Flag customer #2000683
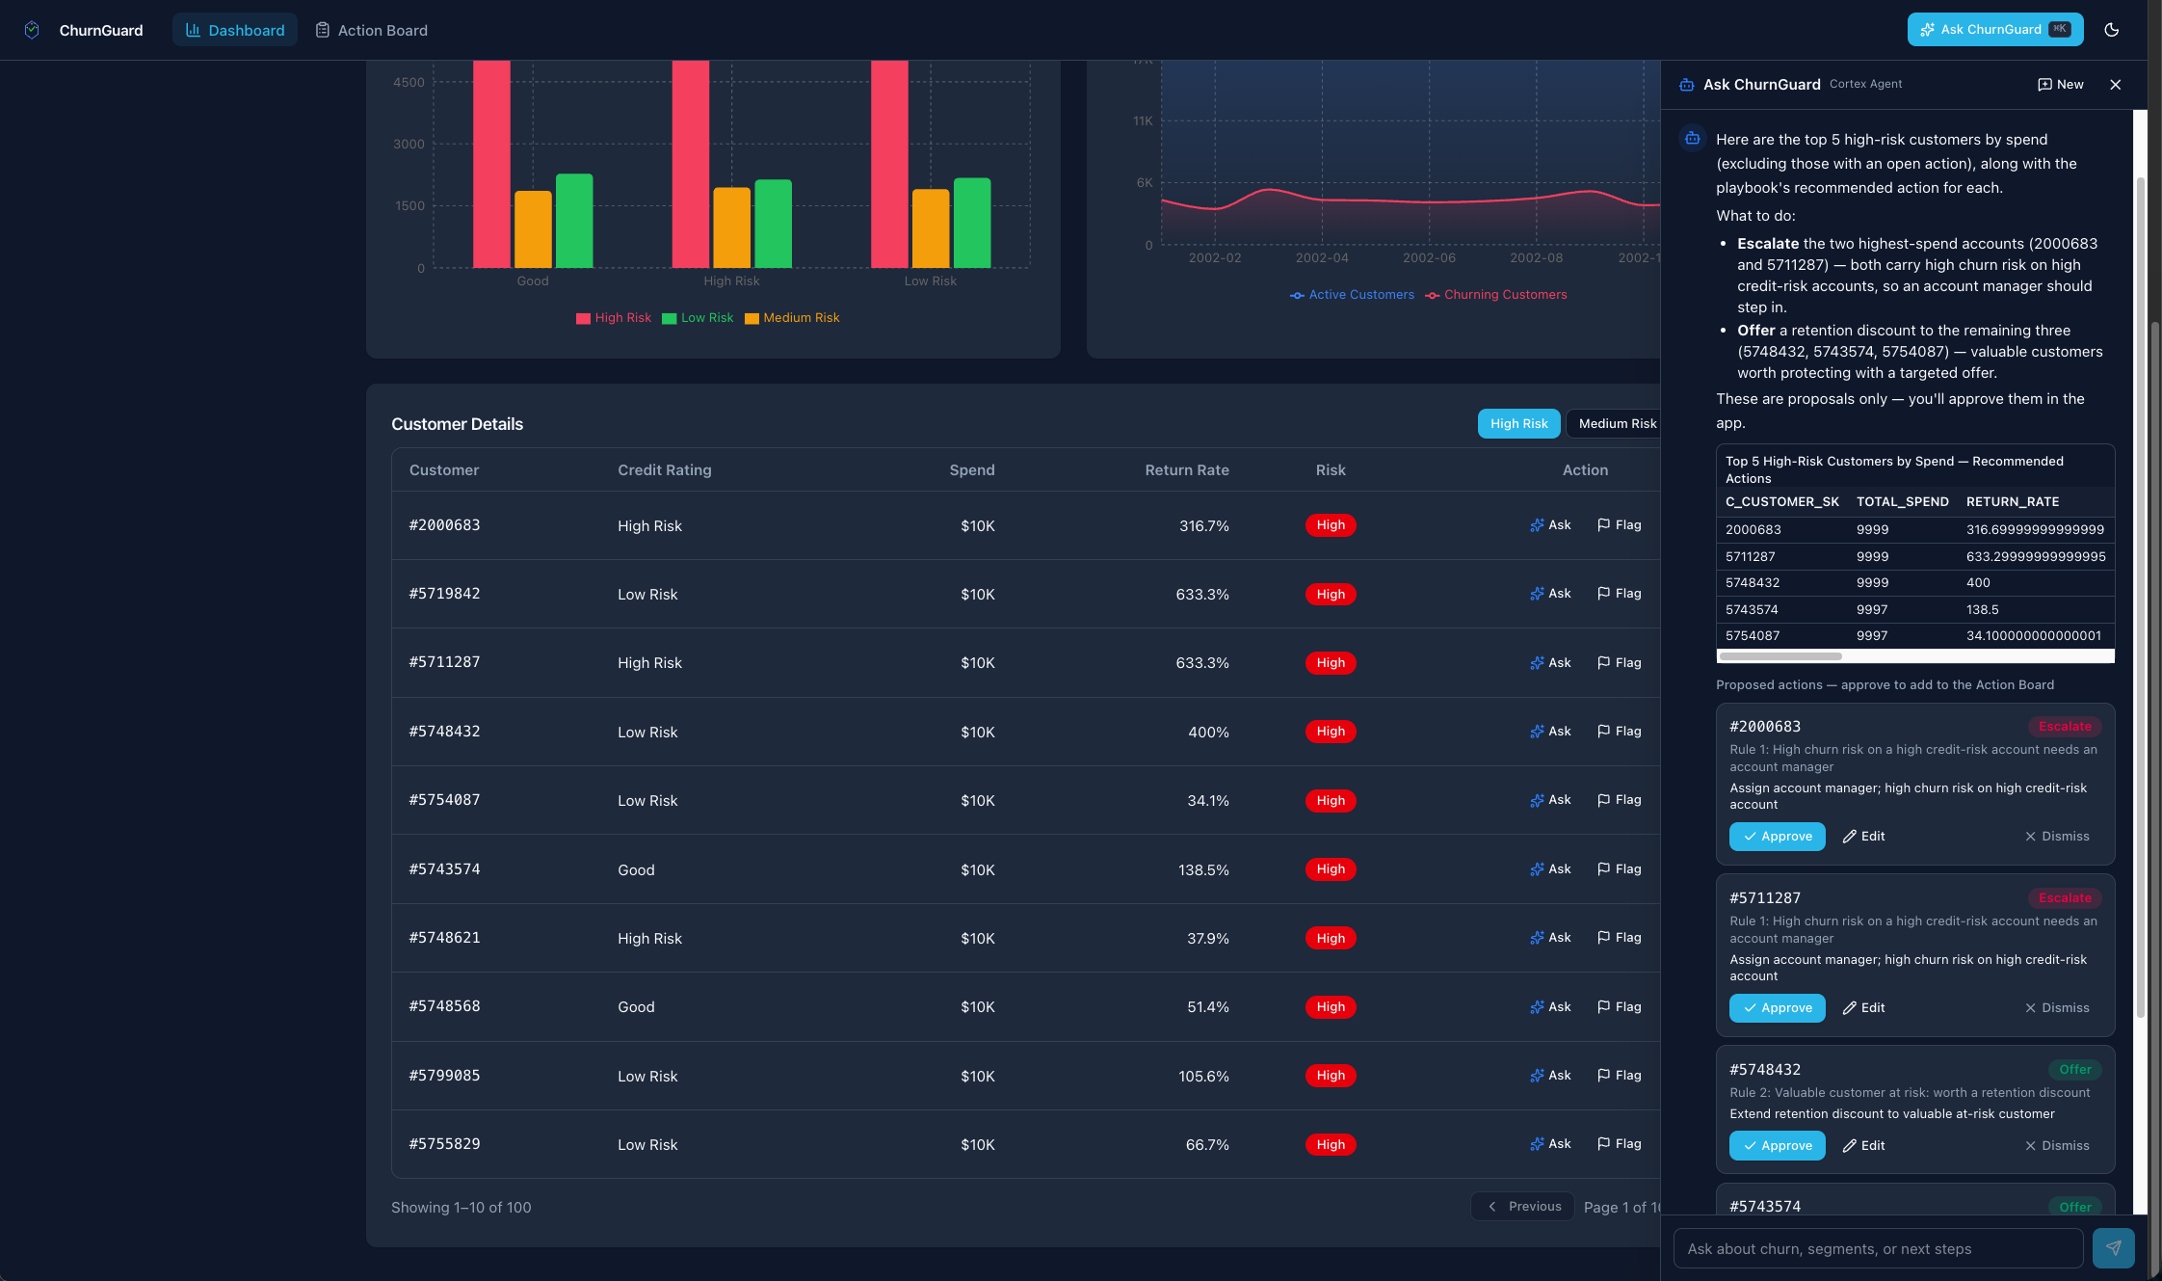Viewport: 2162px width, 1281px height. [1619, 525]
